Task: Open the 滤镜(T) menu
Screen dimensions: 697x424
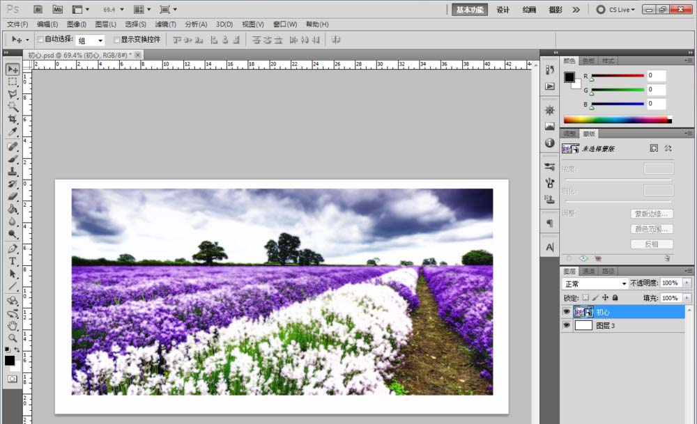Action: 165,24
